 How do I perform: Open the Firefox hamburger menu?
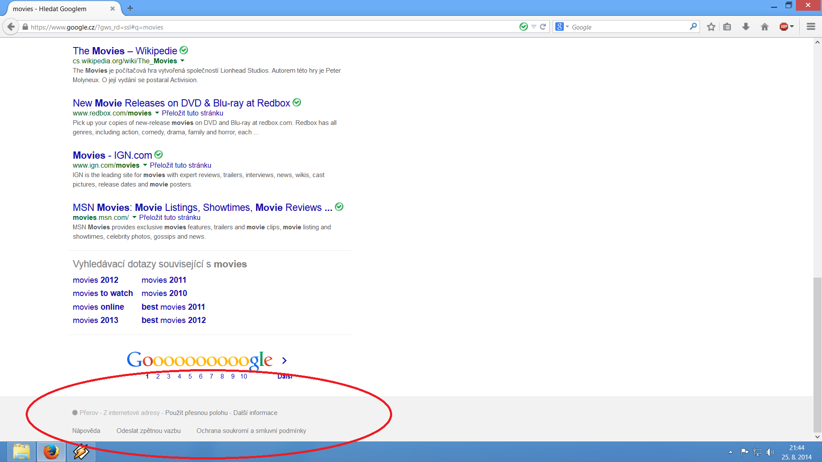(811, 27)
